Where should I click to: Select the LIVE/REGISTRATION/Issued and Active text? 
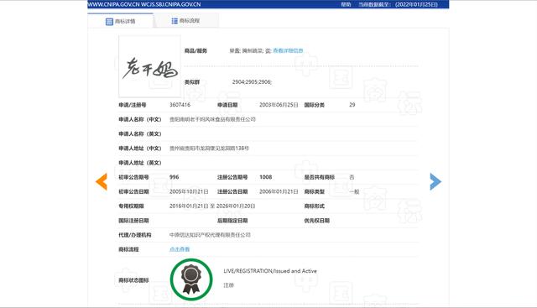[x=270, y=271]
